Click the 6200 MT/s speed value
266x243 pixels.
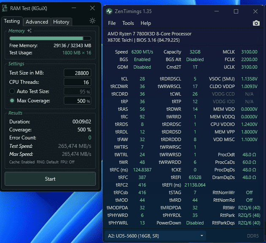[142, 52]
